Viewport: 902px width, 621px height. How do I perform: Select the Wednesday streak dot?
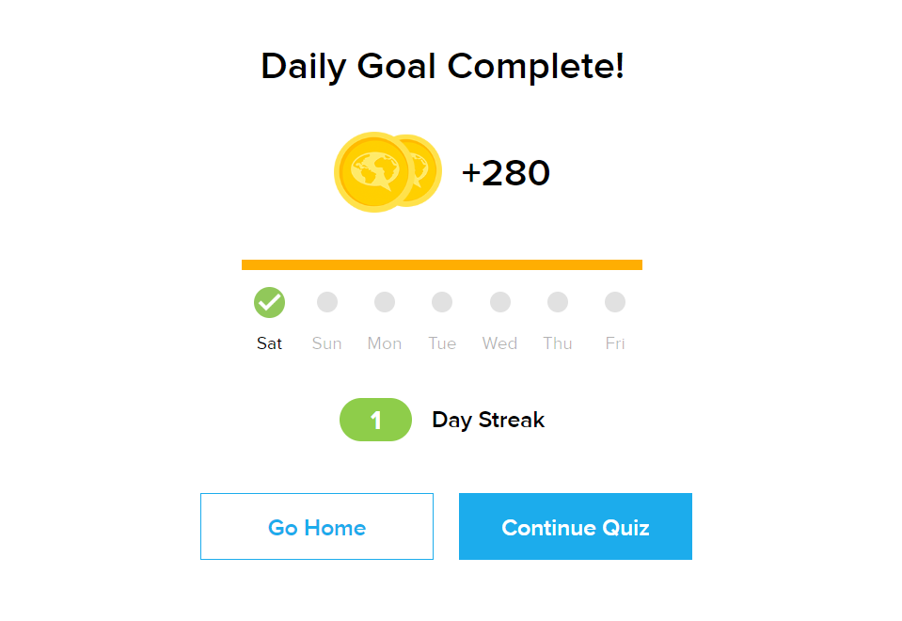[x=499, y=302]
